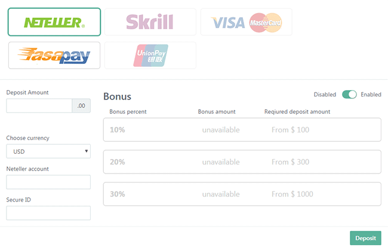Click the Disabled label beside the toggle
The width and height of the screenshot is (388, 251).
tap(325, 94)
